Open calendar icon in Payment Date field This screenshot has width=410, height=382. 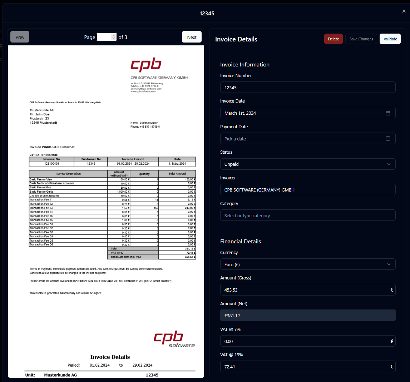388,139
